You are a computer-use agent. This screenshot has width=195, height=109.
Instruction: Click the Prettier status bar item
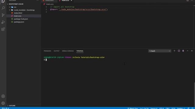click(x=181, y=108)
